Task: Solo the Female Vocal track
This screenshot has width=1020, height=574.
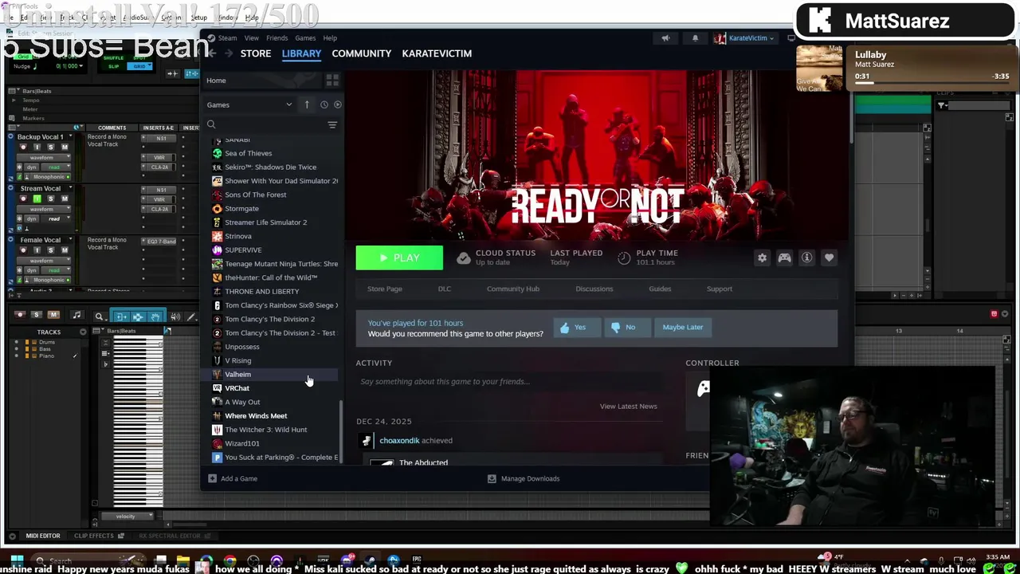Action: [x=50, y=250]
